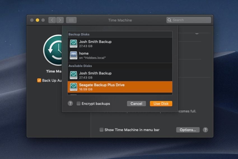Click the magnifier icon in the search field
The image size is (238, 159).
(x=169, y=20)
